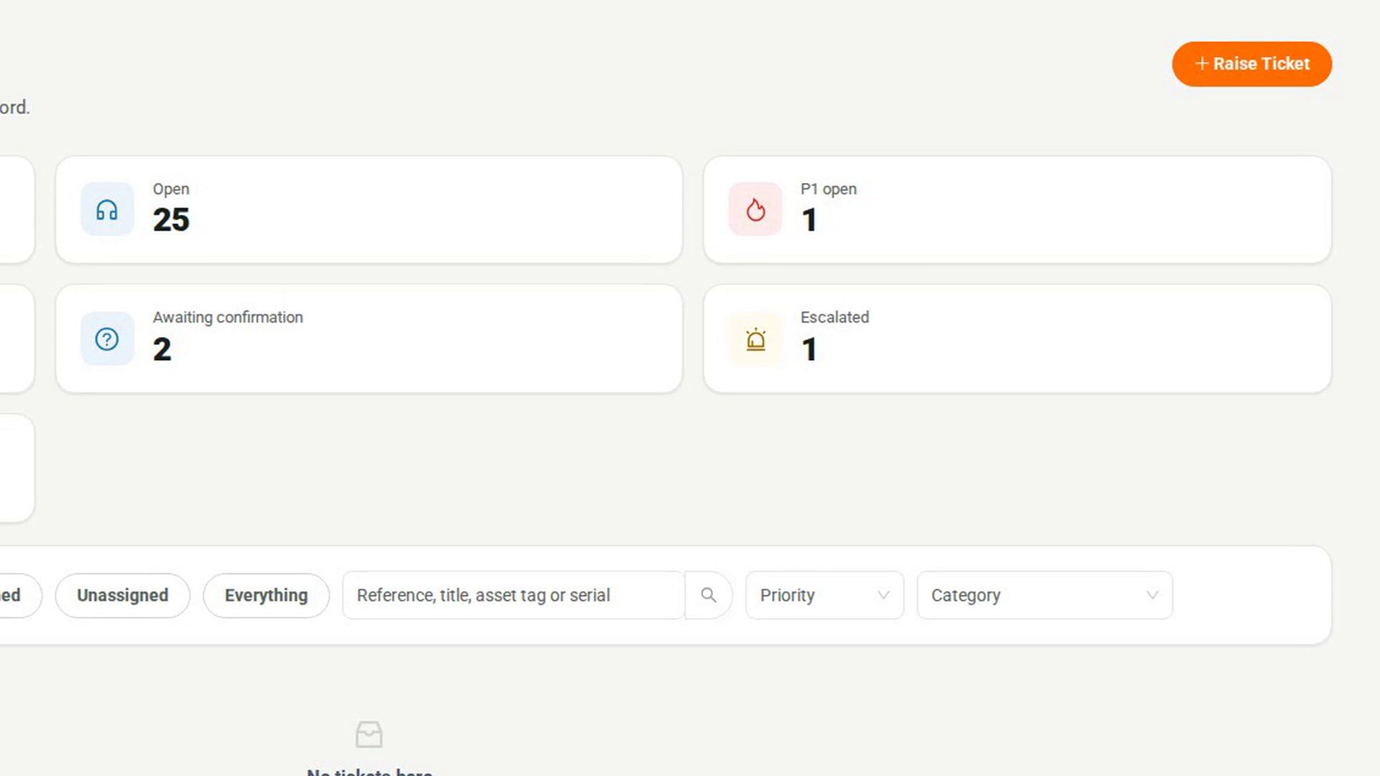The width and height of the screenshot is (1380, 776).
Task: Expand Priority using its chevron arrow
Action: (883, 595)
